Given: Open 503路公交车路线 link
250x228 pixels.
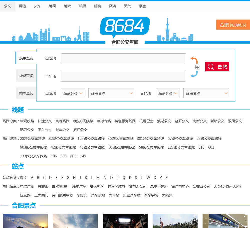Looking at the screenshot, I should pos(122,147).
